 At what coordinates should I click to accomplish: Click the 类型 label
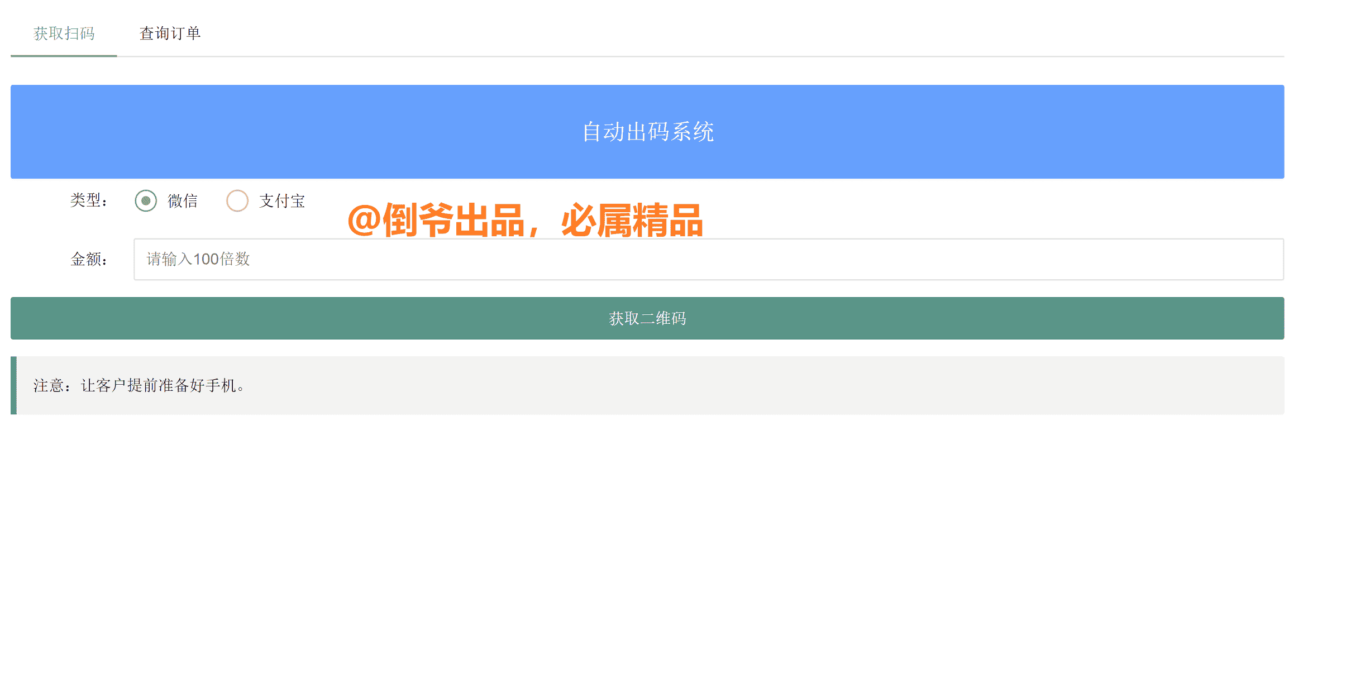tap(89, 200)
